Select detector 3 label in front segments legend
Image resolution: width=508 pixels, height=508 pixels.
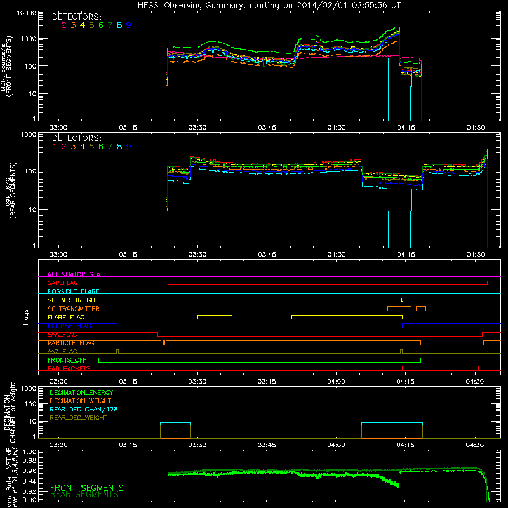[x=73, y=25]
